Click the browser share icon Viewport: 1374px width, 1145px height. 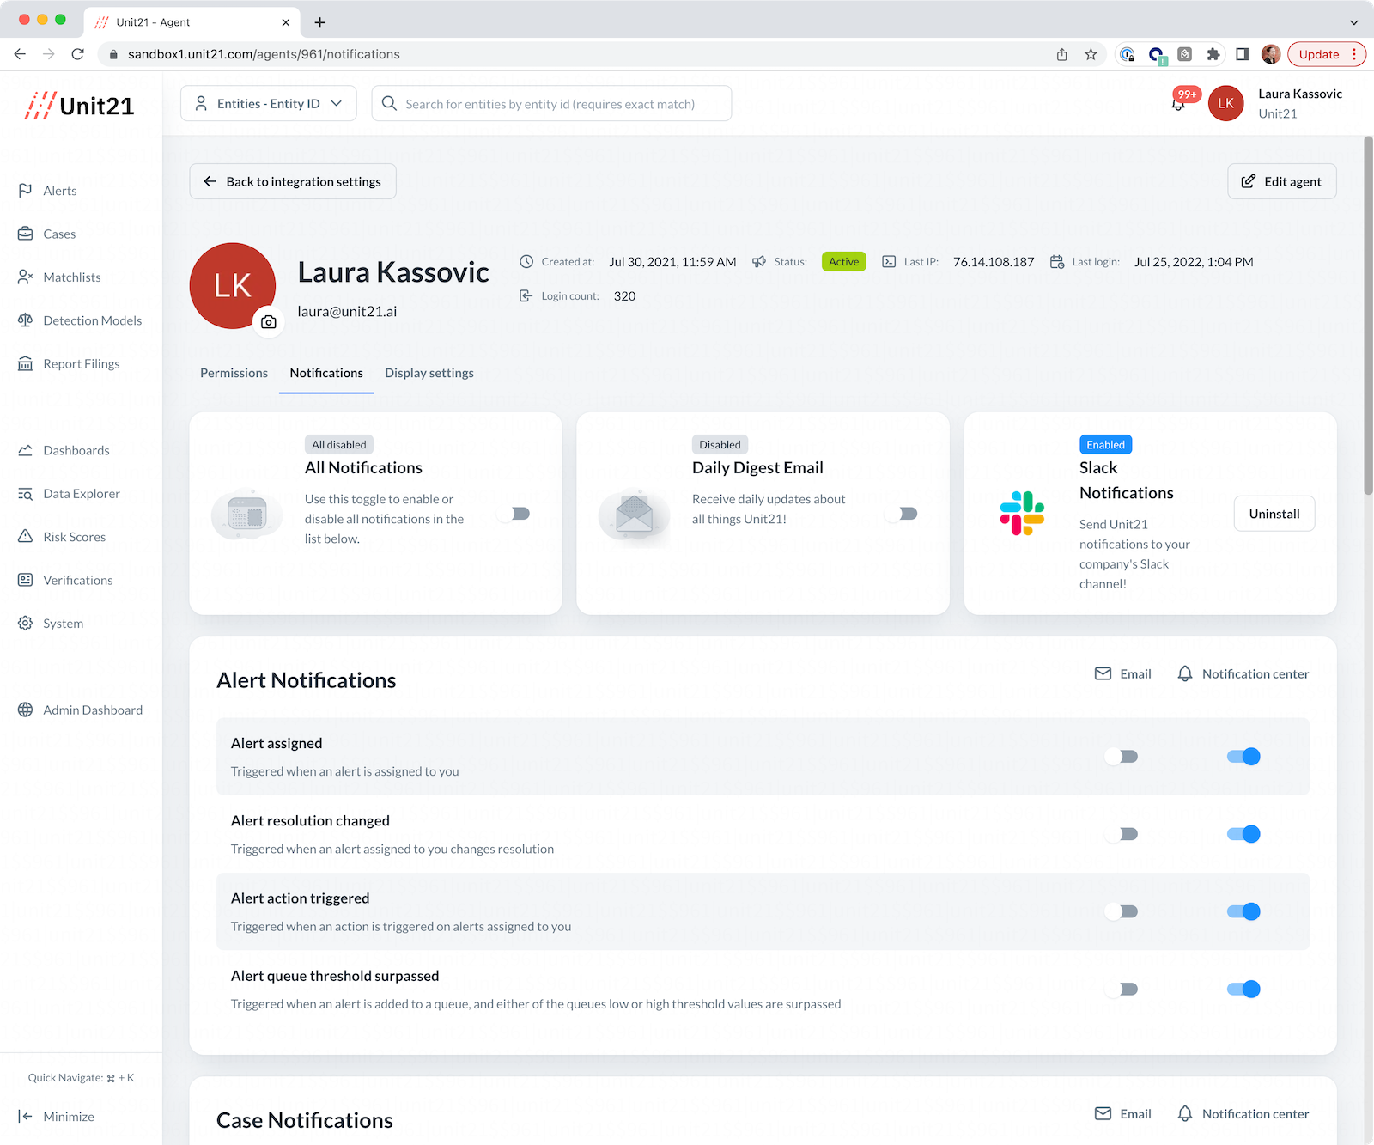coord(1062,54)
